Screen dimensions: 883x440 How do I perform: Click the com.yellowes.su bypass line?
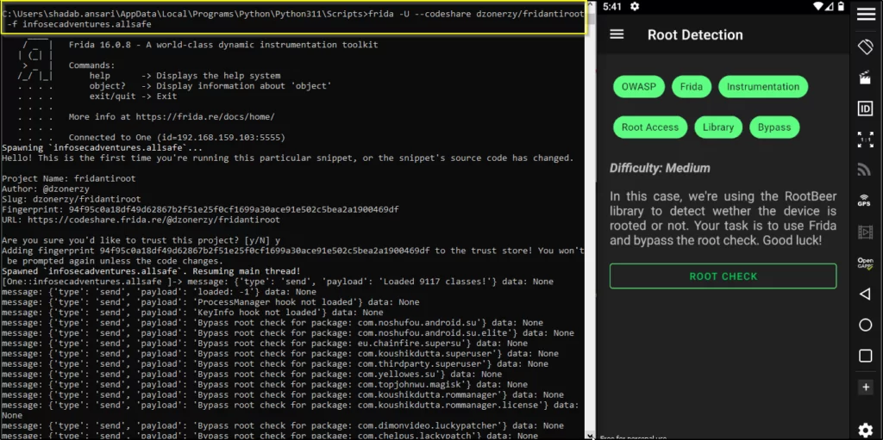point(252,375)
